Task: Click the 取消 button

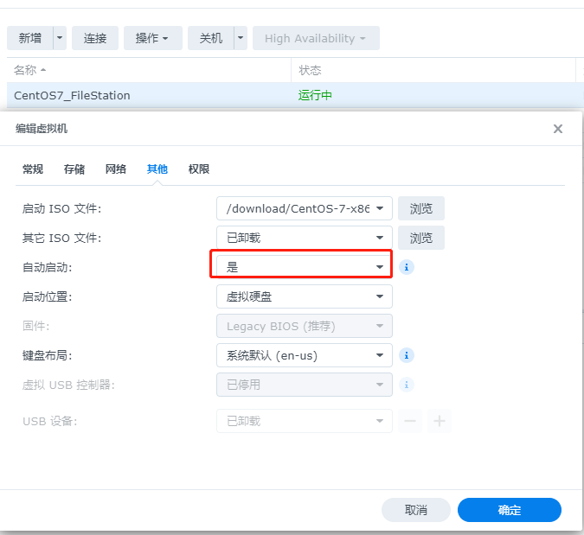Action: click(x=416, y=510)
